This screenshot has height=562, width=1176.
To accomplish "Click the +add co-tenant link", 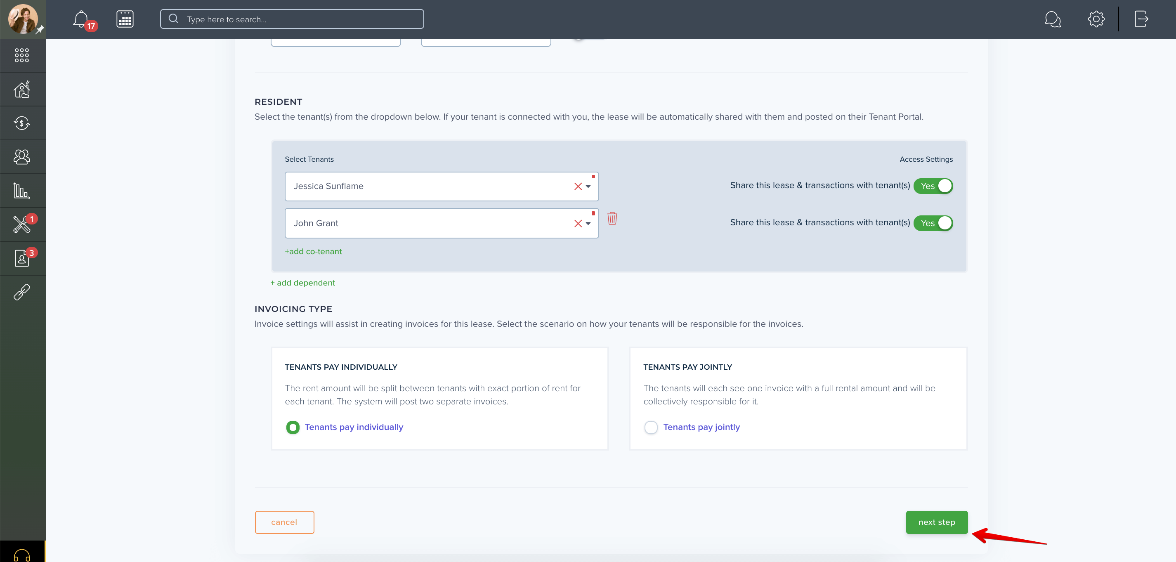I will pos(313,252).
